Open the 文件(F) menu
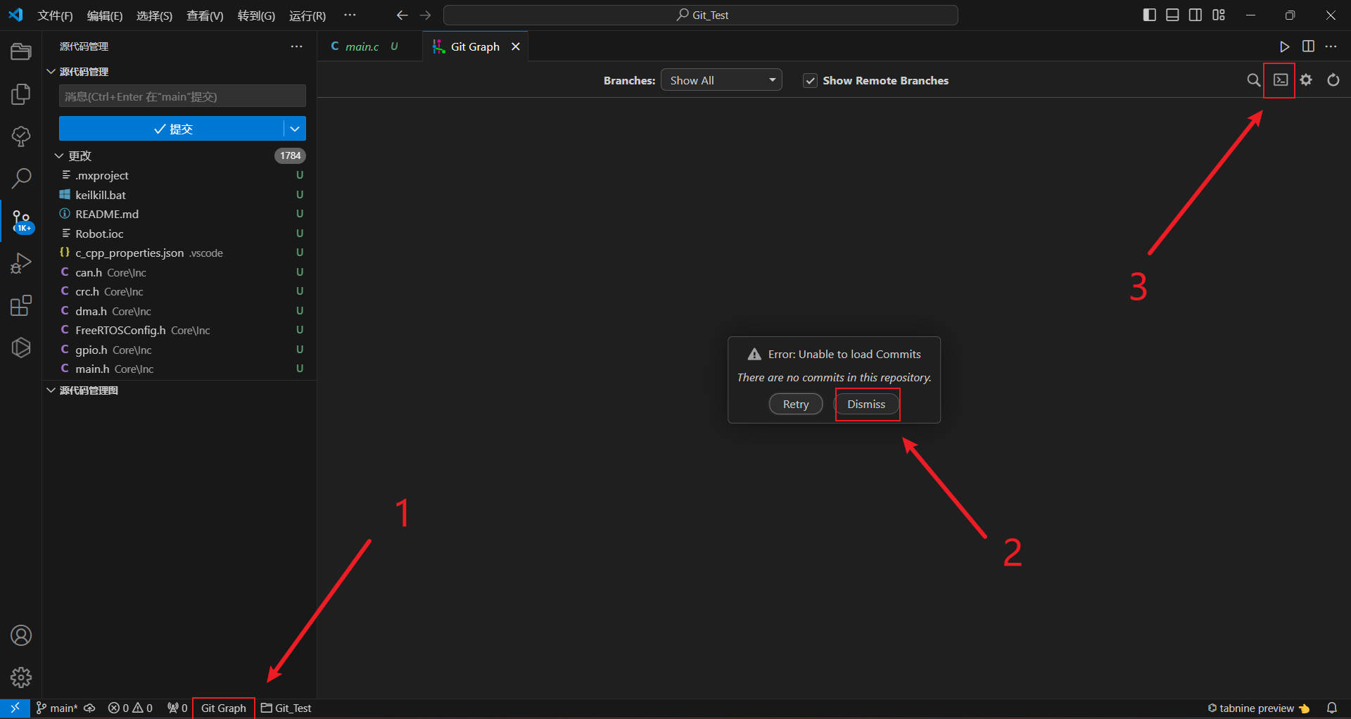1351x719 pixels. pos(55,15)
